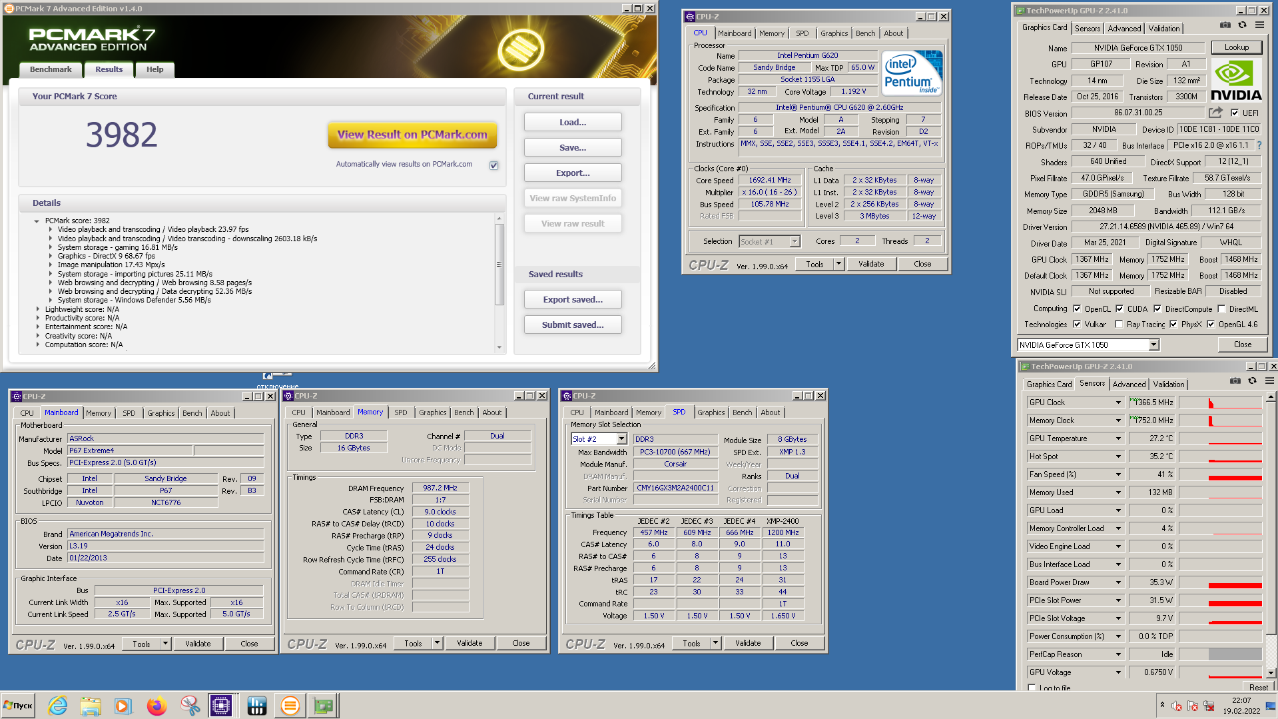Click refresh icon in top GPU-Z window
Screen dimensions: 1278x719
(x=1242, y=25)
